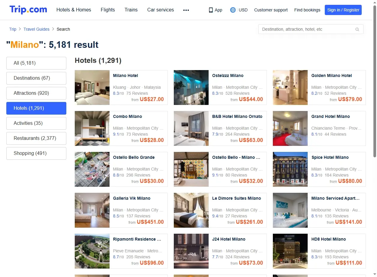Screen dimensions: 377x277
Task: Open Customer support link
Action: coord(271,10)
